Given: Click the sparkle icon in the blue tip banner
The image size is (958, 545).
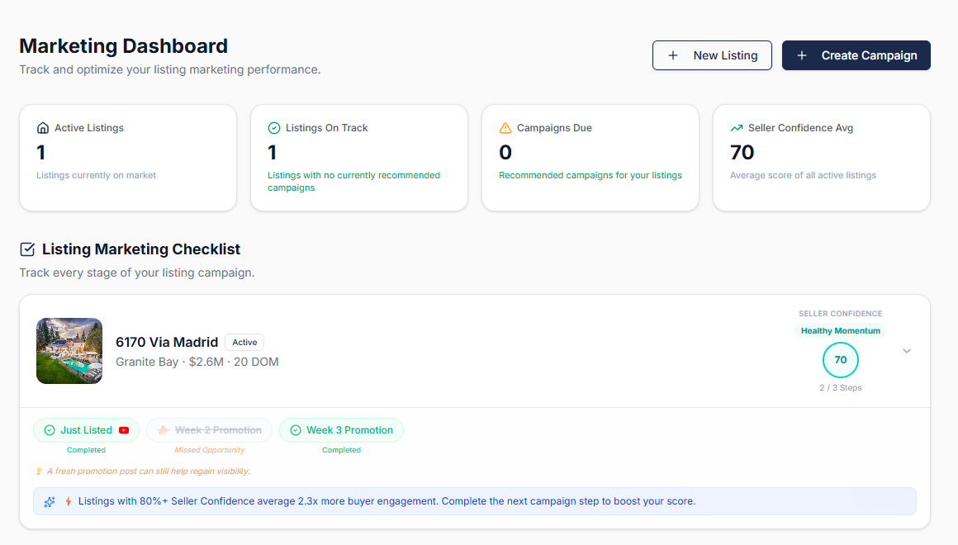Looking at the screenshot, I should point(50,501).
